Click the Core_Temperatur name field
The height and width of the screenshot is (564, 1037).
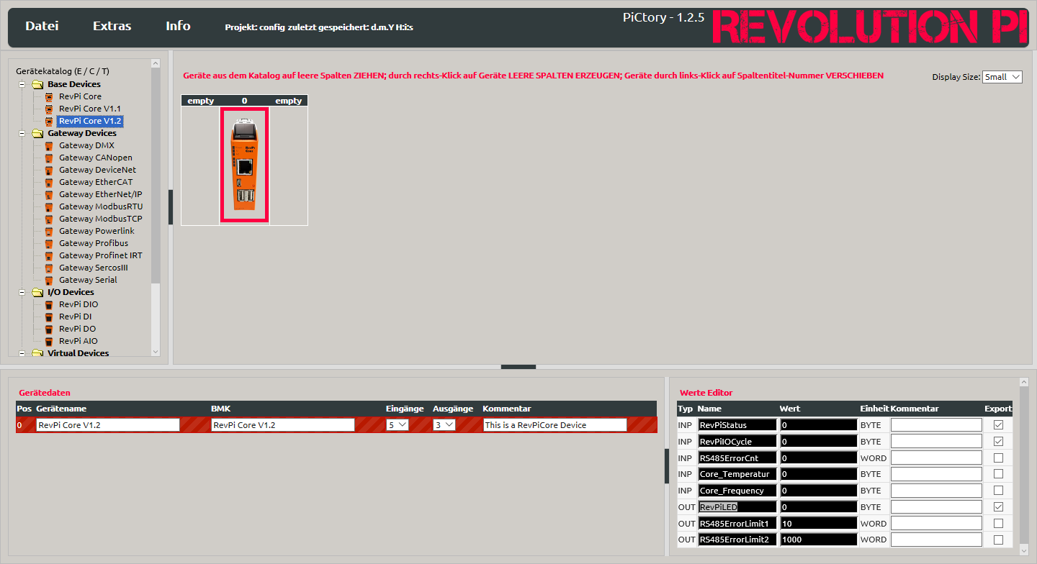click(x=737, y=474)
